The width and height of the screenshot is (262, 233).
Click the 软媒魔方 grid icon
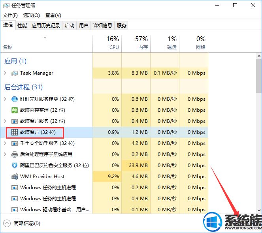click(15, 132)
